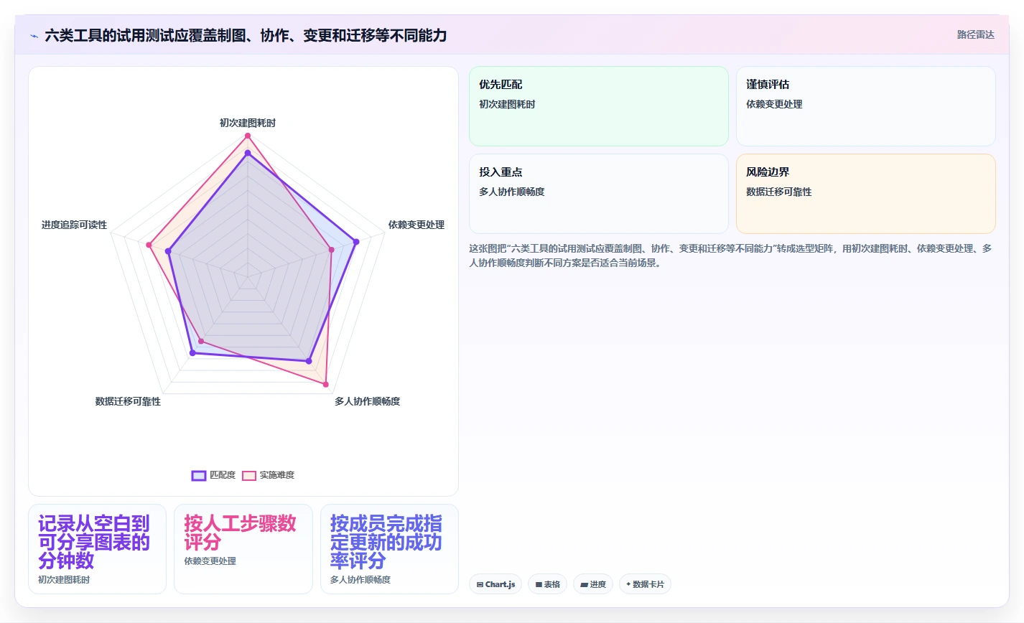Click the purple 匹配度 point on 进度追踪可读性 axis

(168, 251)
